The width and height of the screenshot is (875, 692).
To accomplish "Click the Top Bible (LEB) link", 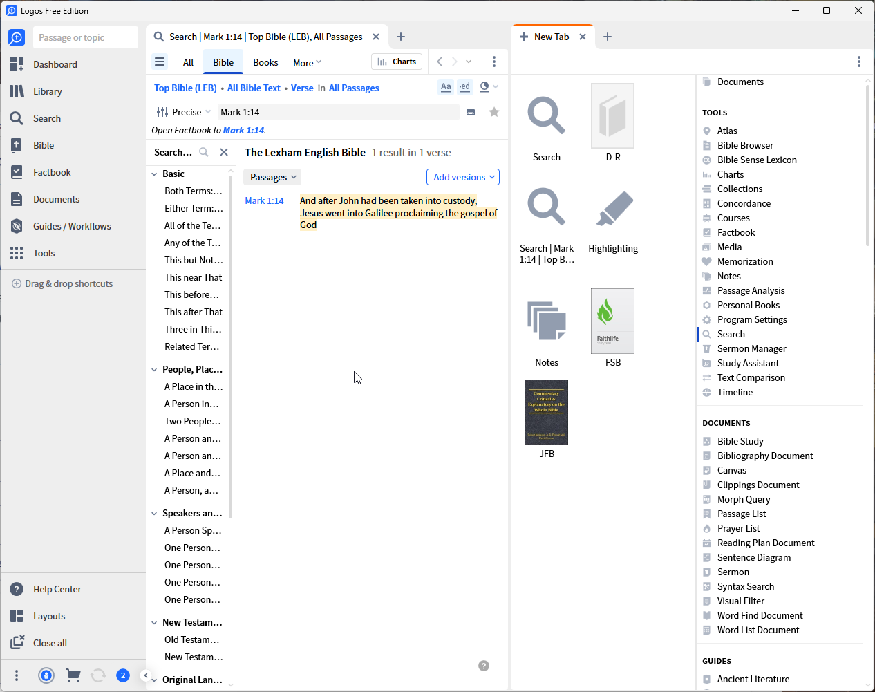I will (185, 88).
